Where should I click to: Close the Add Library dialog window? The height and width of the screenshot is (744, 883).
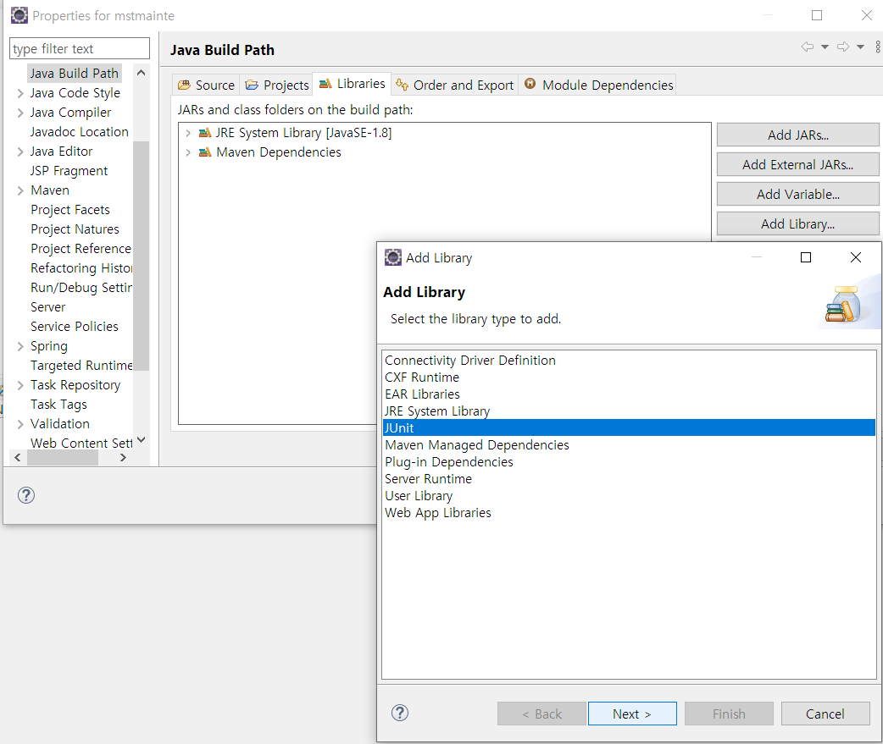(x=855, y=257)
